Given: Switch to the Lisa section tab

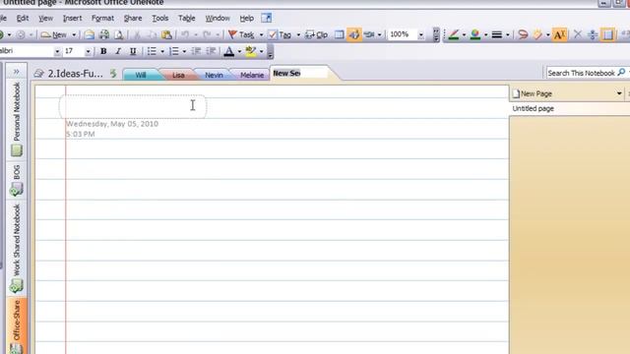Looking at the screenshot, I should pyautogui.click(x=178, y=75).
